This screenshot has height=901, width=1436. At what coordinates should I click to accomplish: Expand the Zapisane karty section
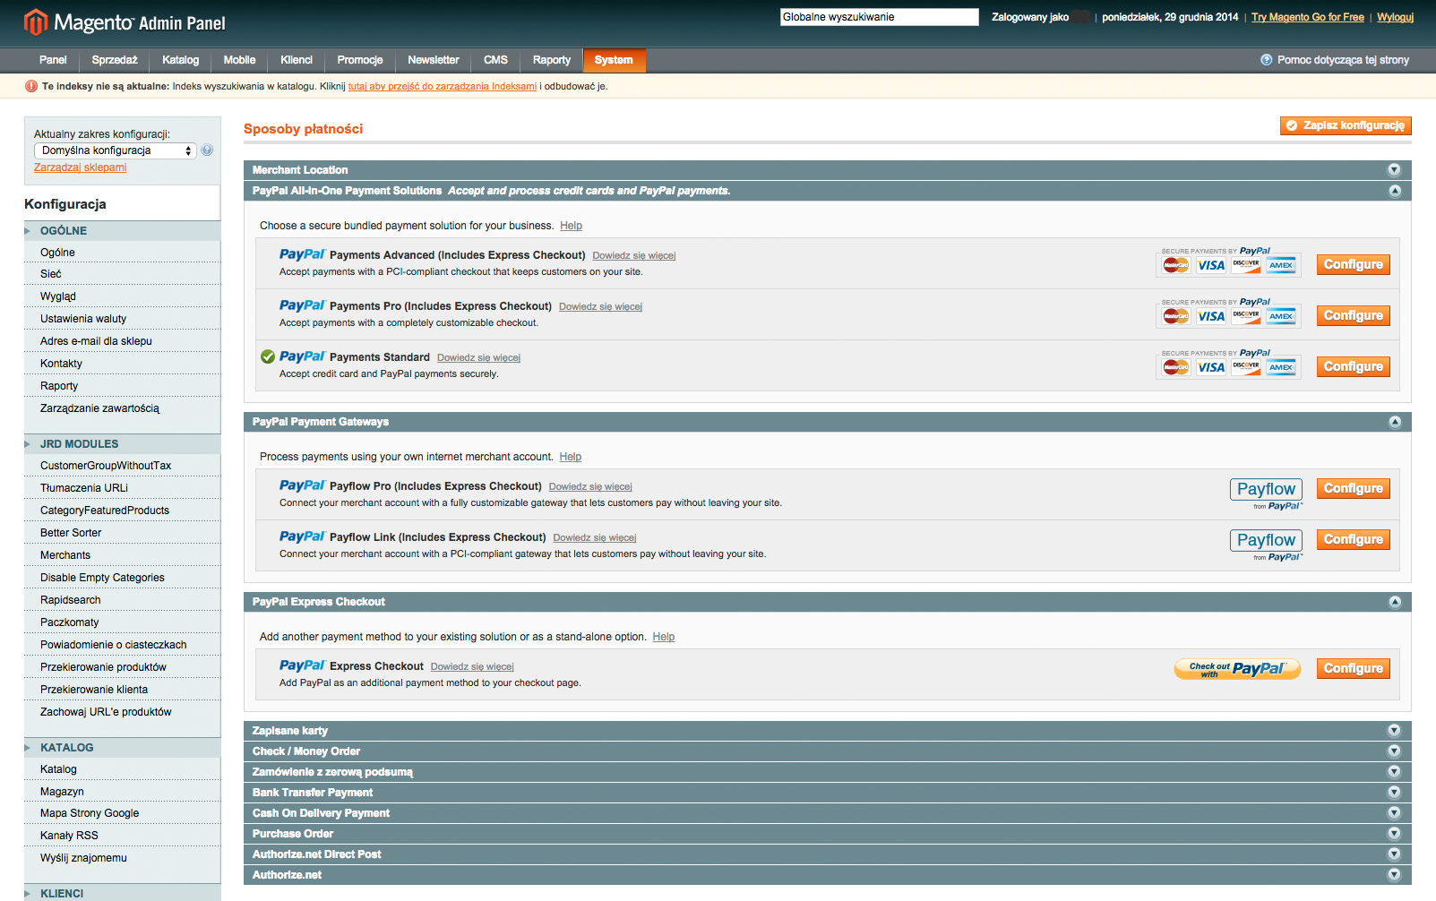click(1394, 731)
